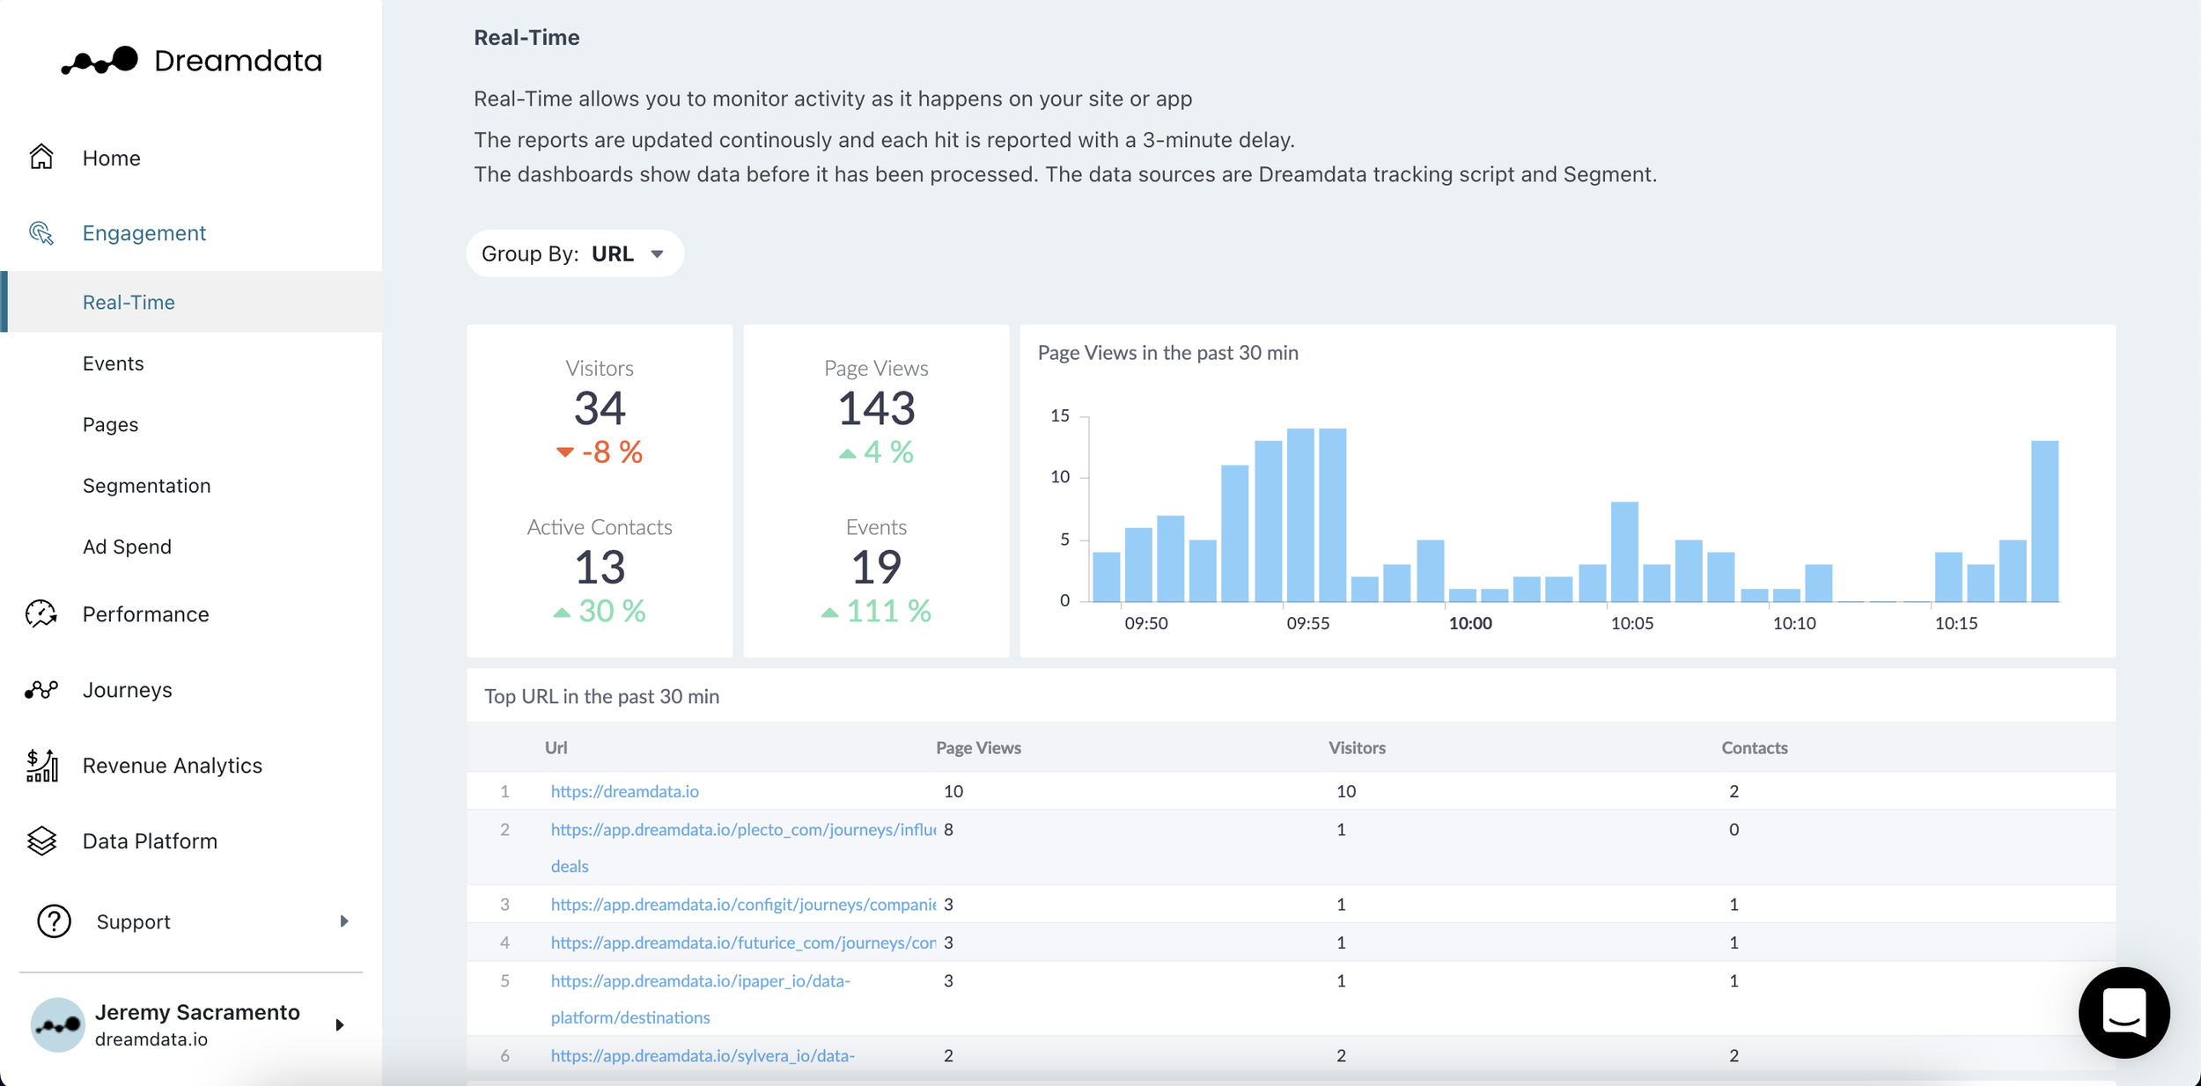2201x1086 pixels.
Task: Click the 09:50 axis label
Action: click(x=1146, y=623)
